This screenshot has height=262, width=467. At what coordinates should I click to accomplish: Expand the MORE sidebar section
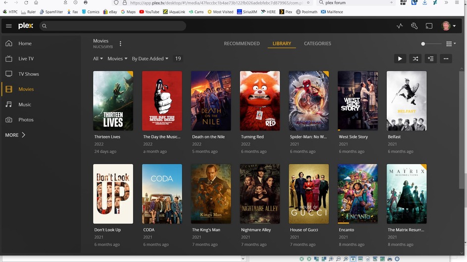click(x=15, y=135)
